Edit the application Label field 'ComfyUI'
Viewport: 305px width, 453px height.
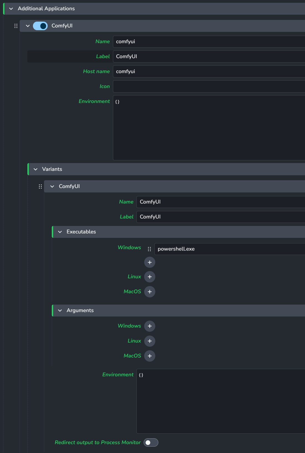click(x=209, y=56)
